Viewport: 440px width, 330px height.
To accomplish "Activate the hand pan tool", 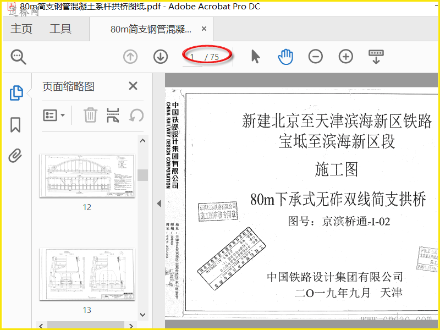I will coord(285,57).
